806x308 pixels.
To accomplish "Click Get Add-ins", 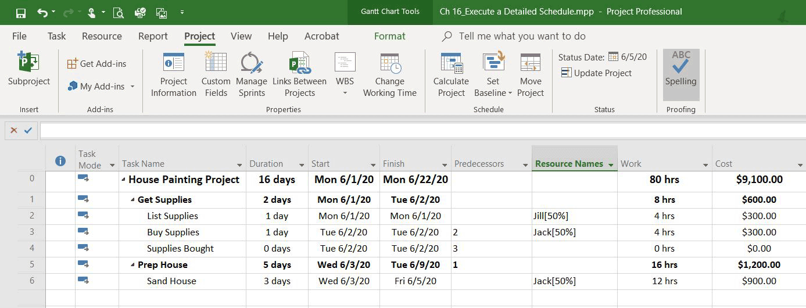I will pyautogui.click(x=96, y=64).
